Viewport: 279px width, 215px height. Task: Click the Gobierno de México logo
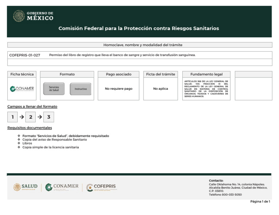[x=33, y=16]
